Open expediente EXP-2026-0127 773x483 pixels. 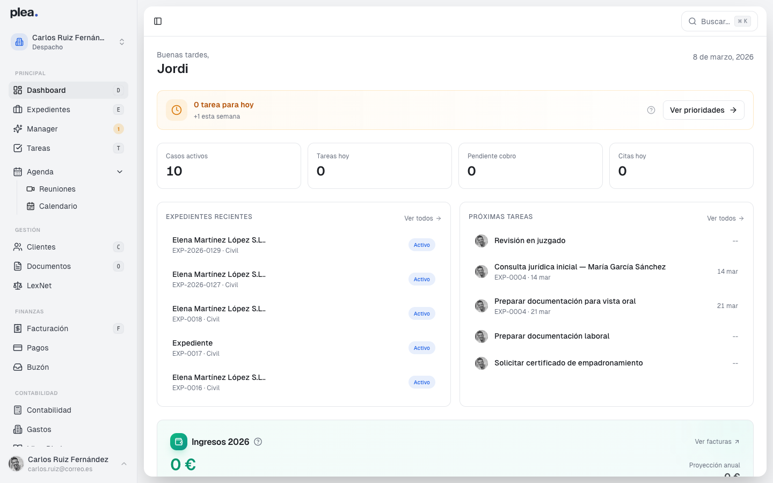(x=304, y=279)
